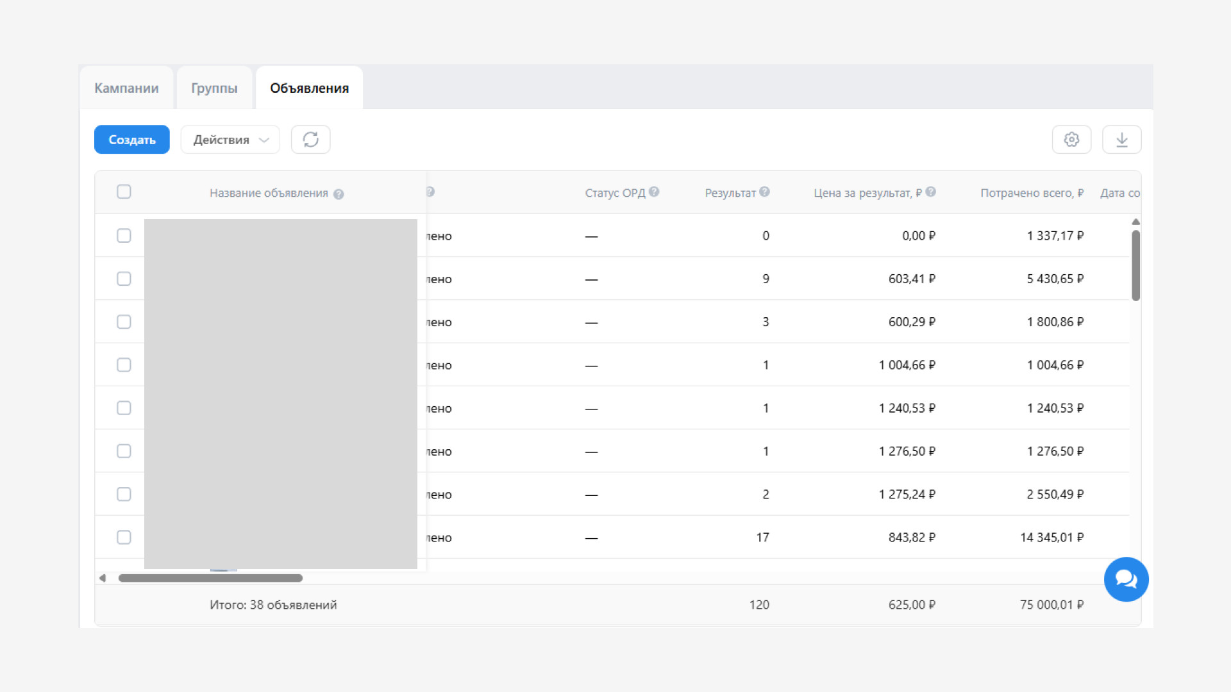Open table settings gear icon
The width and height of the screenshot is (1231, 692).
pos(1071,140)
